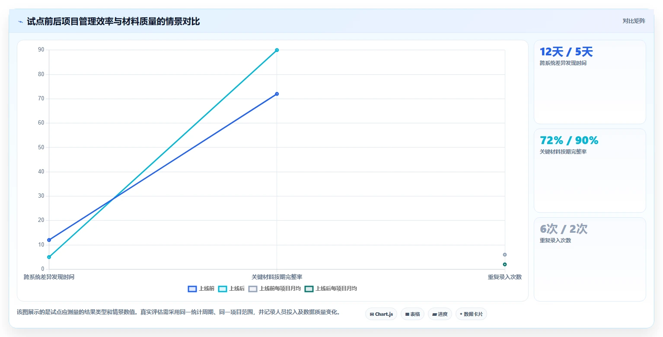Select the 表格 chip
Image resolution: width=663 pixels, height=337 pixels.
click(x=412, y=314)
